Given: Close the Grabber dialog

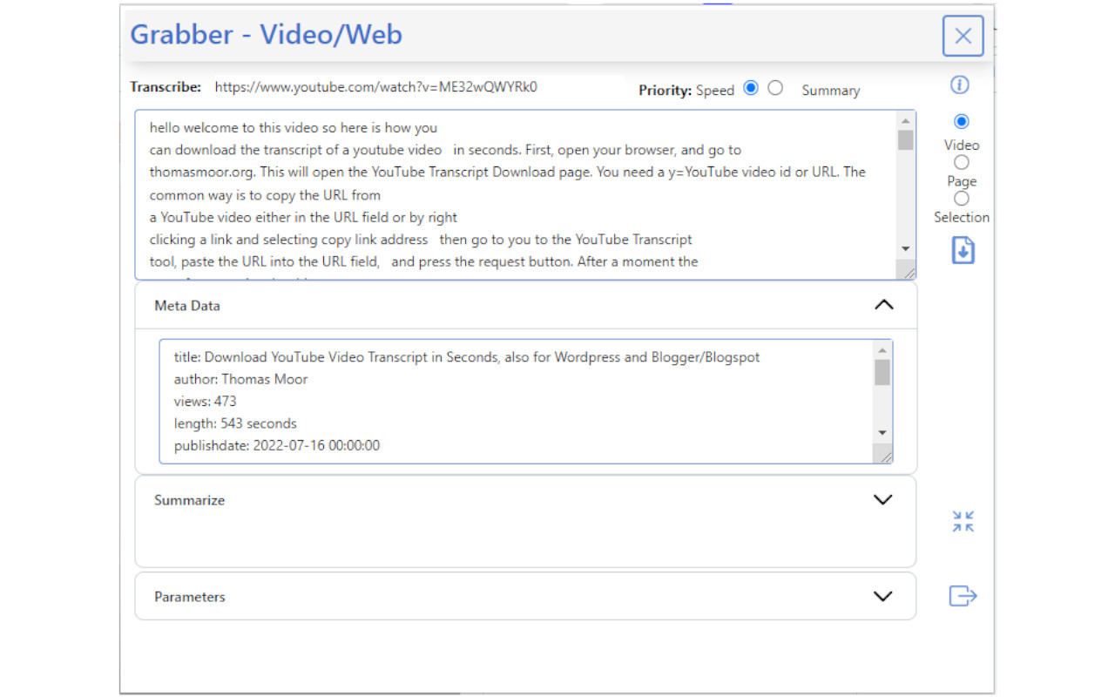Looking at the screenshot, I should click(x=963, y=36).
